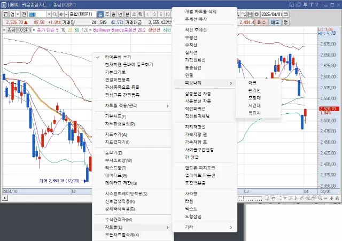This screenshot has width=342, height=241.
Task: Toggle checked '타이틀바 보기' menu item
Action: click(x=133, y=57)
